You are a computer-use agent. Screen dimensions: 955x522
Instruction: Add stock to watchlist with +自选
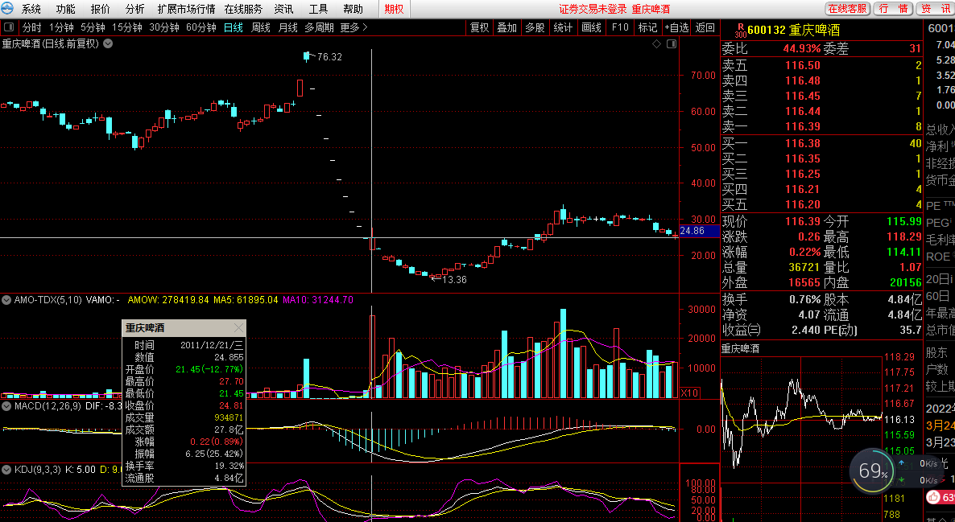click(x=676, y=27)
